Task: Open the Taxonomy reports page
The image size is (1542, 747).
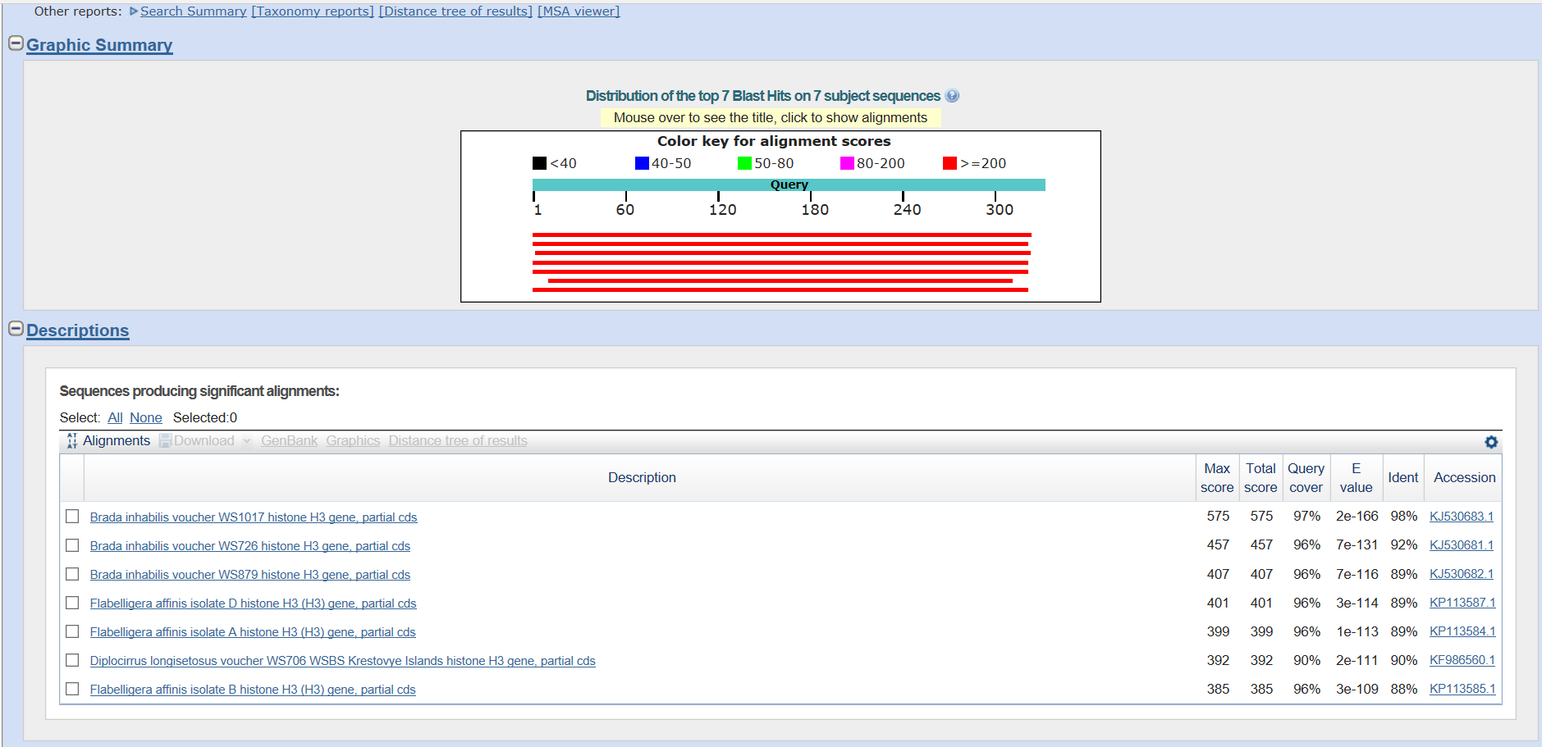Action: point(313,11)
